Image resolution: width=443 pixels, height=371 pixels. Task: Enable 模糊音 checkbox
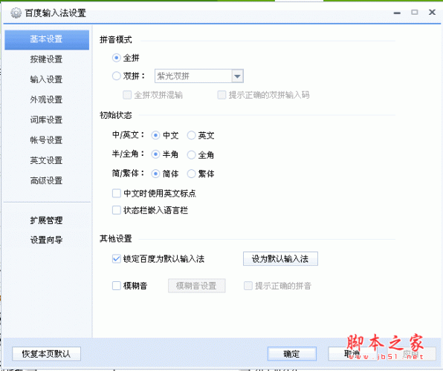tap(117, 286)
